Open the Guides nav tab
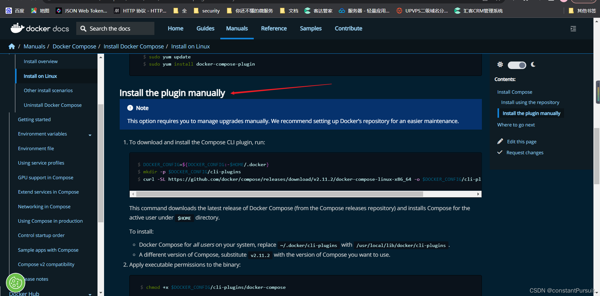The width and height of the screenshot is (600, 296). [x=205, y=28]
